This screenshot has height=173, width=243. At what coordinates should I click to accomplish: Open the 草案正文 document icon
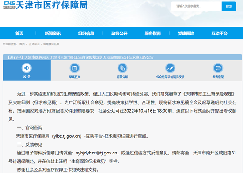(x=75, y=68)
